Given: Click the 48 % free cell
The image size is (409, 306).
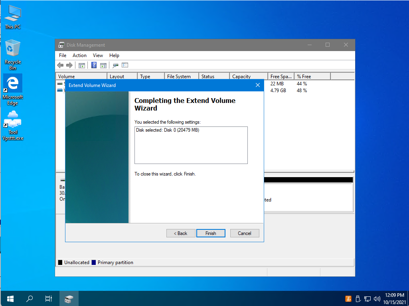Looking at the screenshot, I should tap(302, 91).
